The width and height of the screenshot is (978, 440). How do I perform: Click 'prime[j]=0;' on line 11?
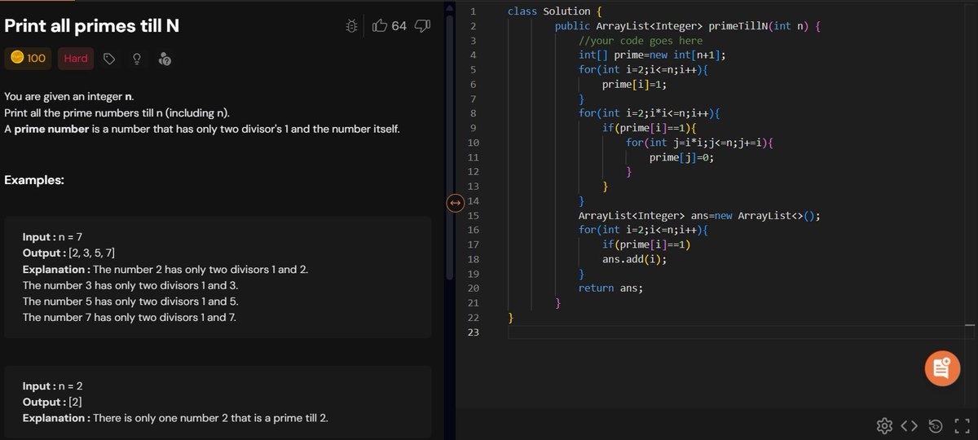tap(682, 157)
